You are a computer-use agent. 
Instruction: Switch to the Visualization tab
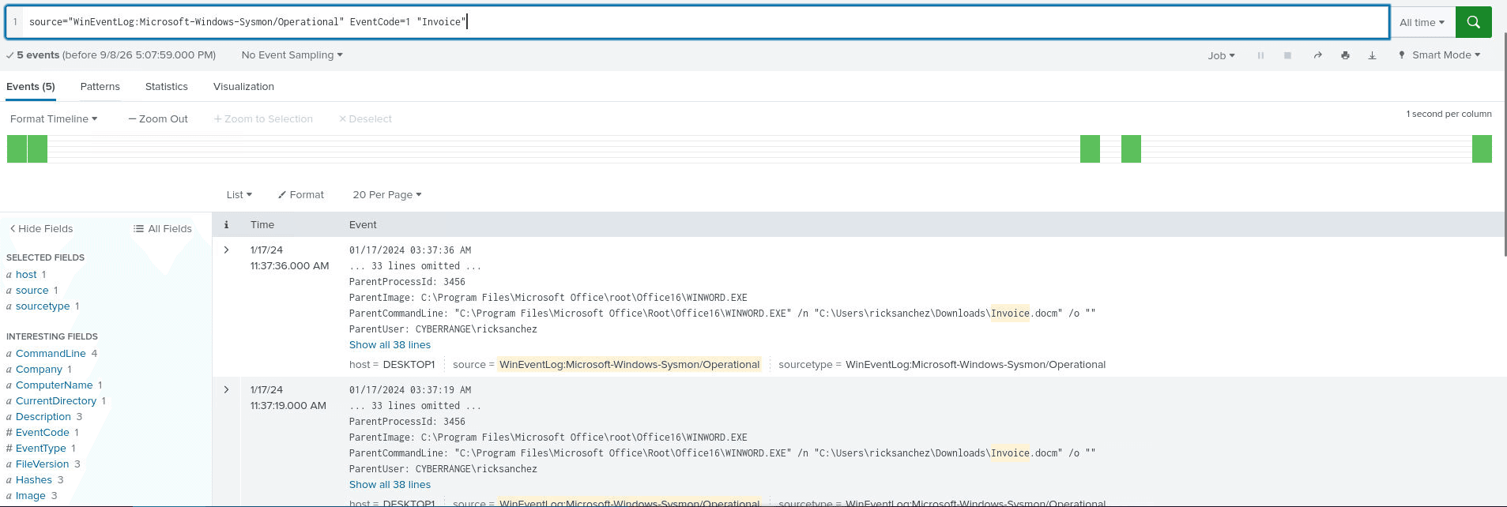243,87
